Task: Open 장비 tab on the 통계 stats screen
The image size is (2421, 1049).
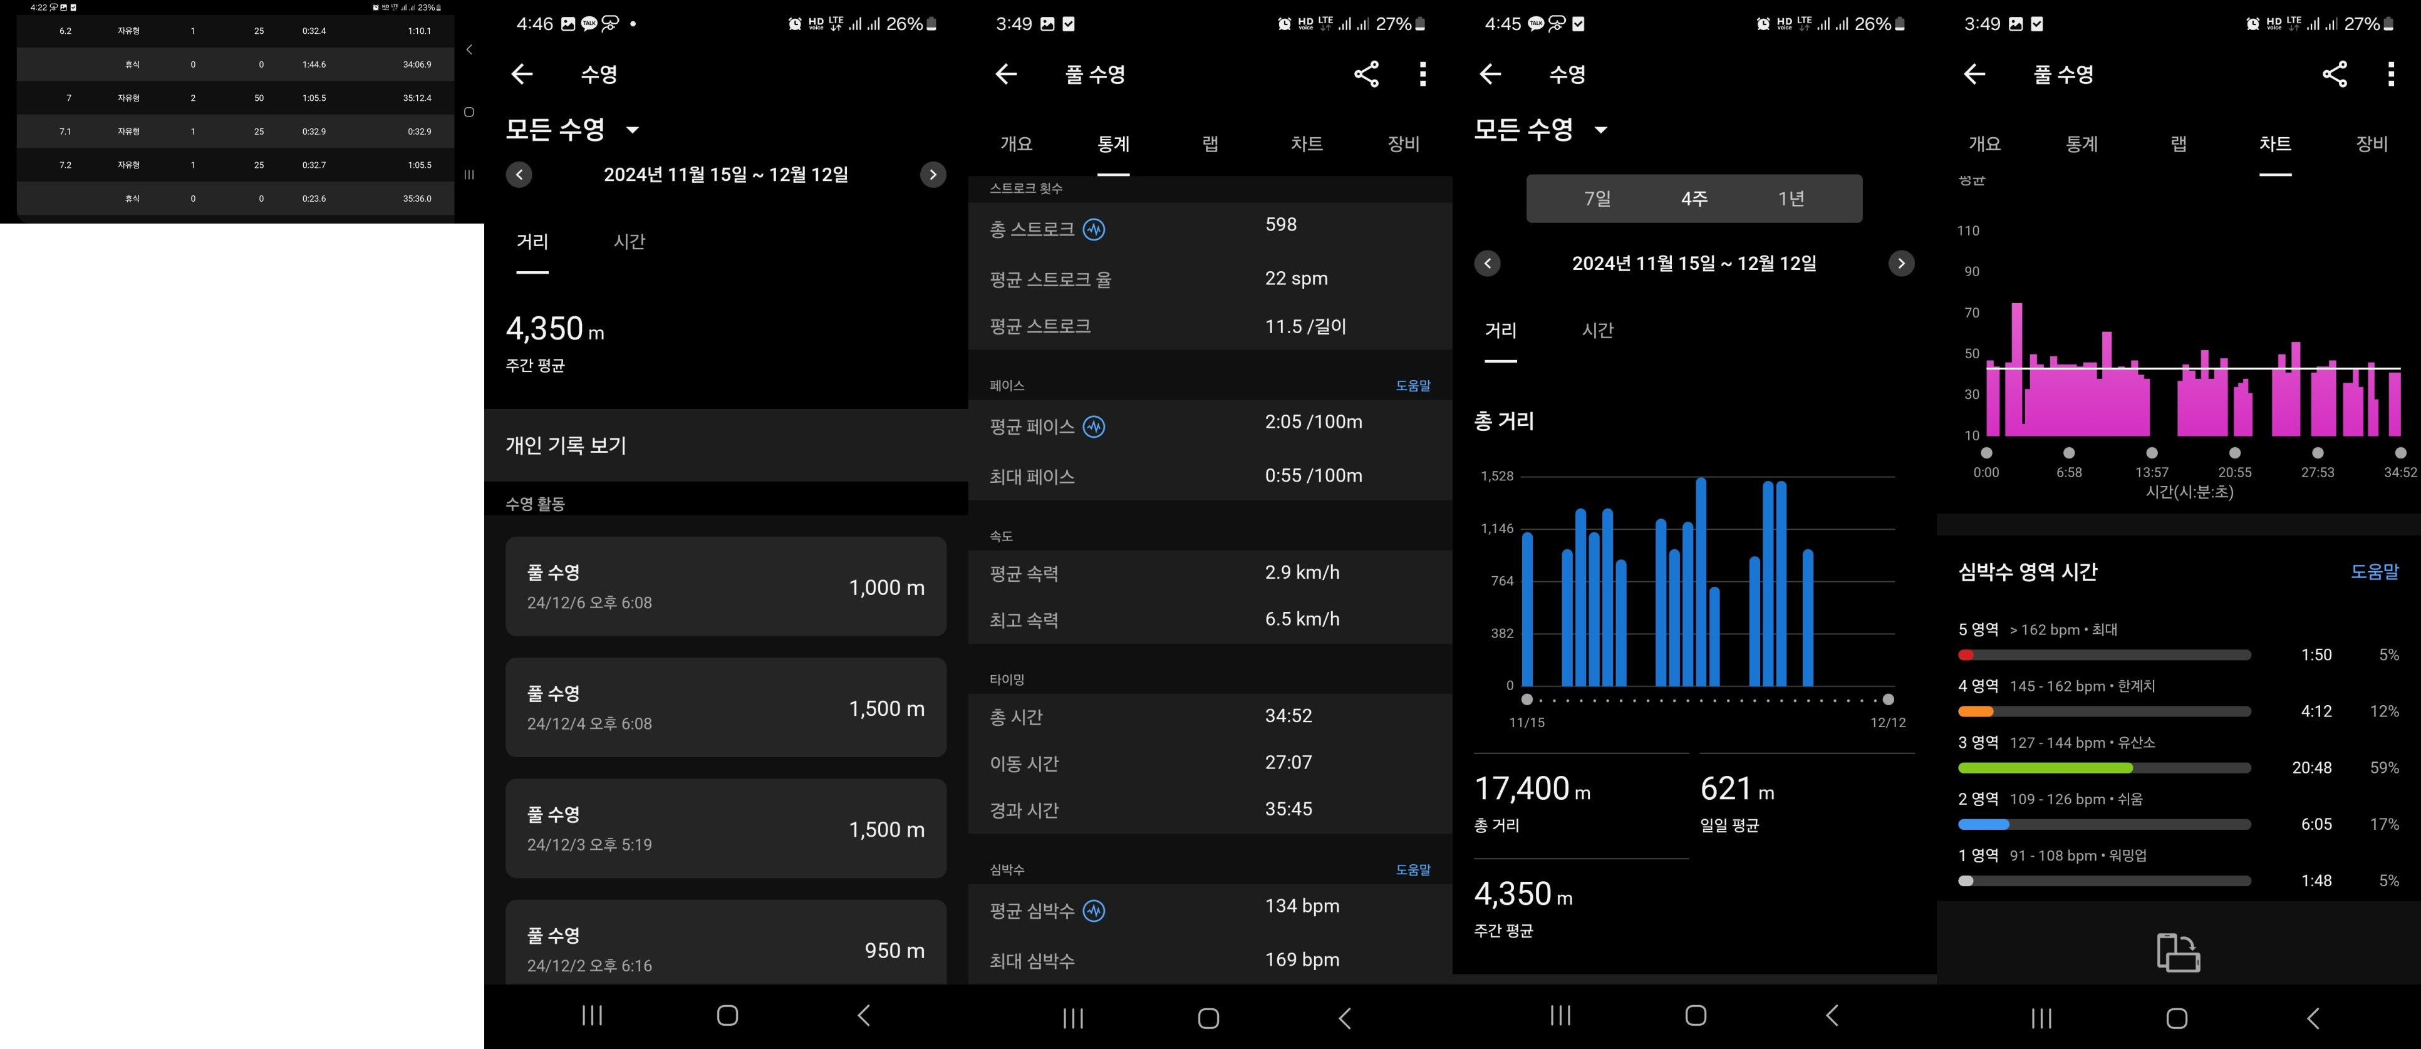Action: pyautogui.click(x=1404, y=144)
